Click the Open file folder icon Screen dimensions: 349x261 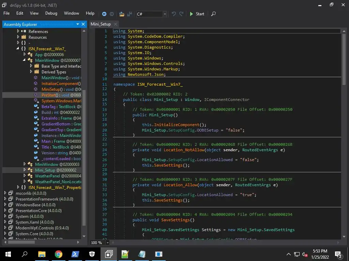pos(122,14)
